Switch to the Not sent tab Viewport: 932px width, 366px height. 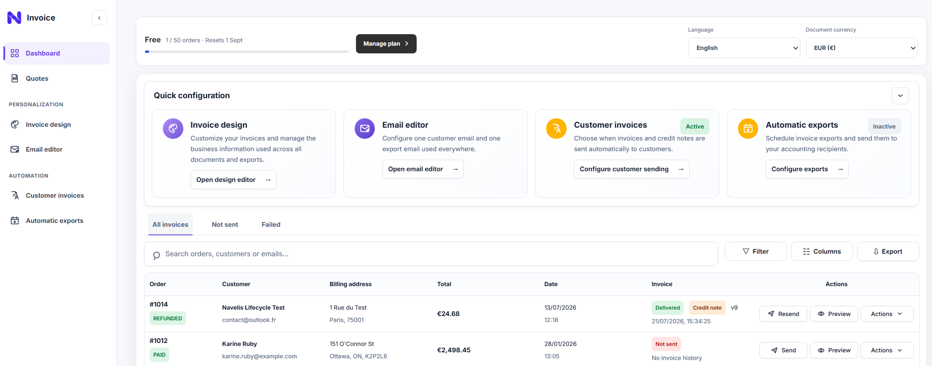point(225,224)
